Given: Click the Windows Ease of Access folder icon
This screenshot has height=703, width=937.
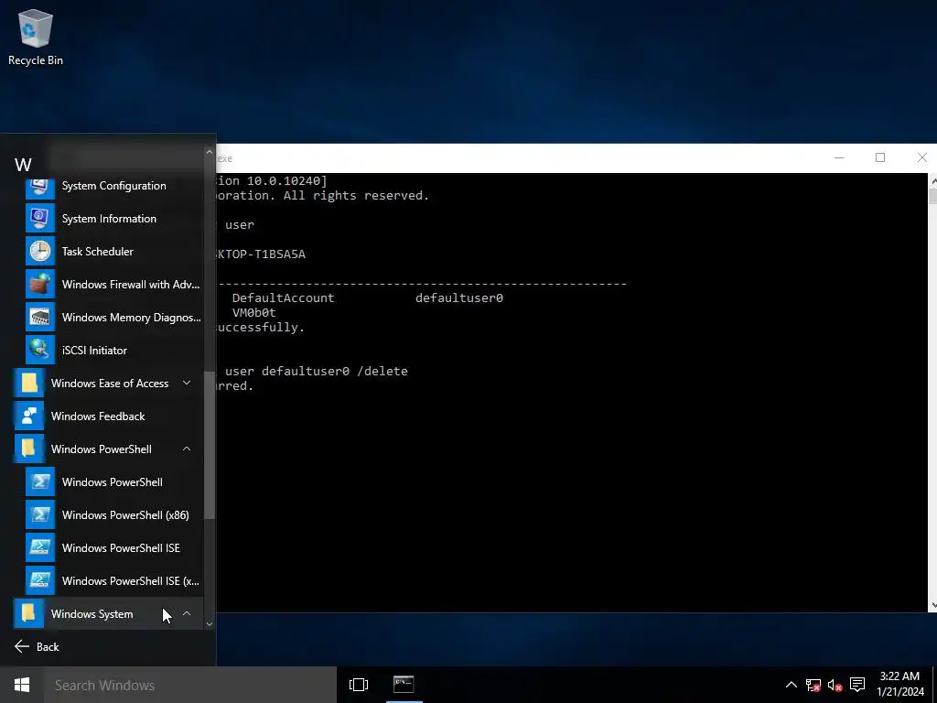Looking at the screenshot, I should point(28,384).
